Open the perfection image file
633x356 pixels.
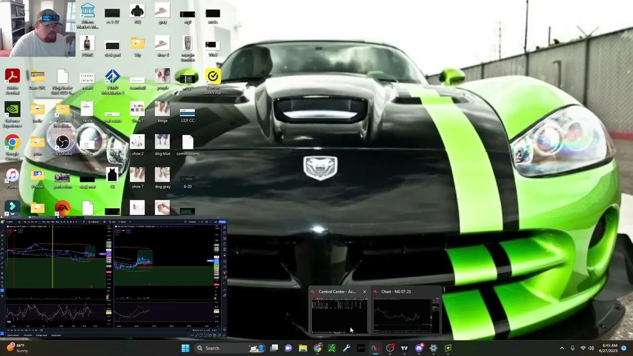point(62,180)
